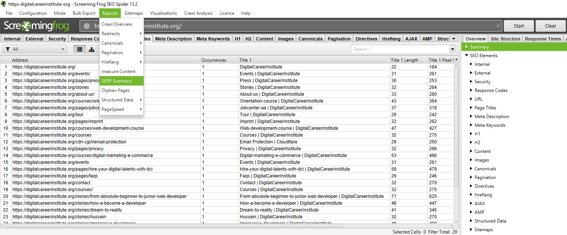The width and height of the screenshot is (567, 235).
Task: Sort by the Occurrences column header
Action: pos(219,60)
